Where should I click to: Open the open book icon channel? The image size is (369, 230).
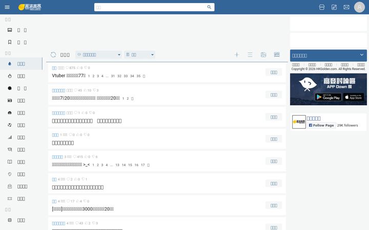tap(21, 162)
